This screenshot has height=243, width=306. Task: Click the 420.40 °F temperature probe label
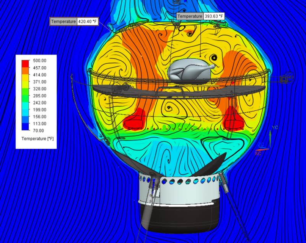click(x=74, y=21)
